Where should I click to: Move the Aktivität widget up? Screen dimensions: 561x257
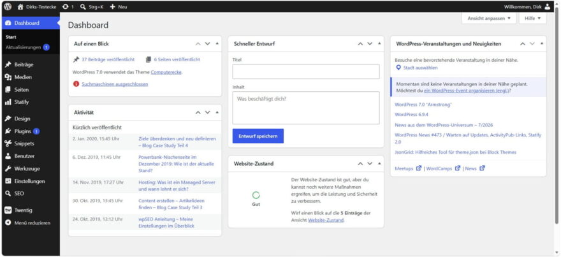[x=198, y=112]
